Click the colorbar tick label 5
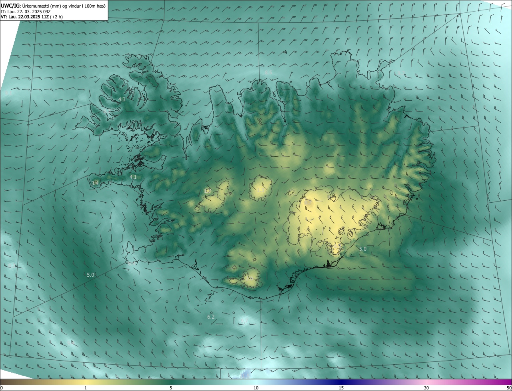Screen dimensions: 512x391 [x=171, y=388]
